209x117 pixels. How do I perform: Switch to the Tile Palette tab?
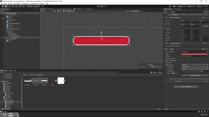tap(178, 9)
